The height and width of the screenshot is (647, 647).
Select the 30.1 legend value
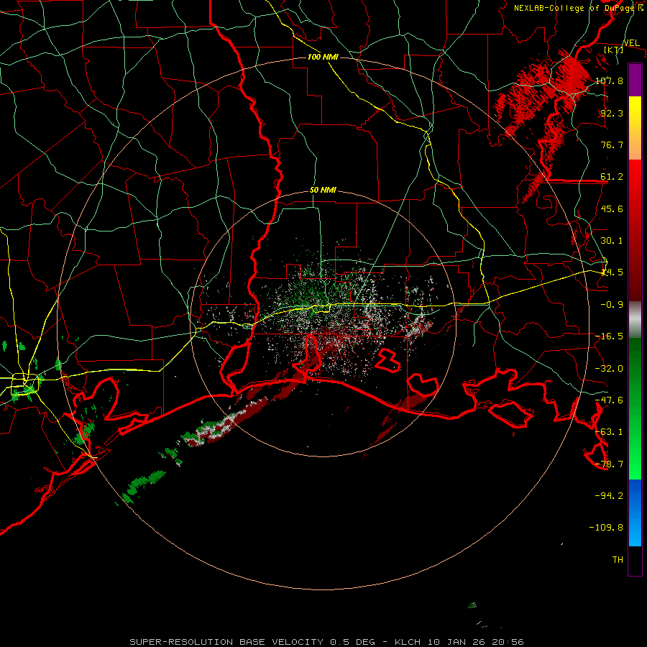612,241
